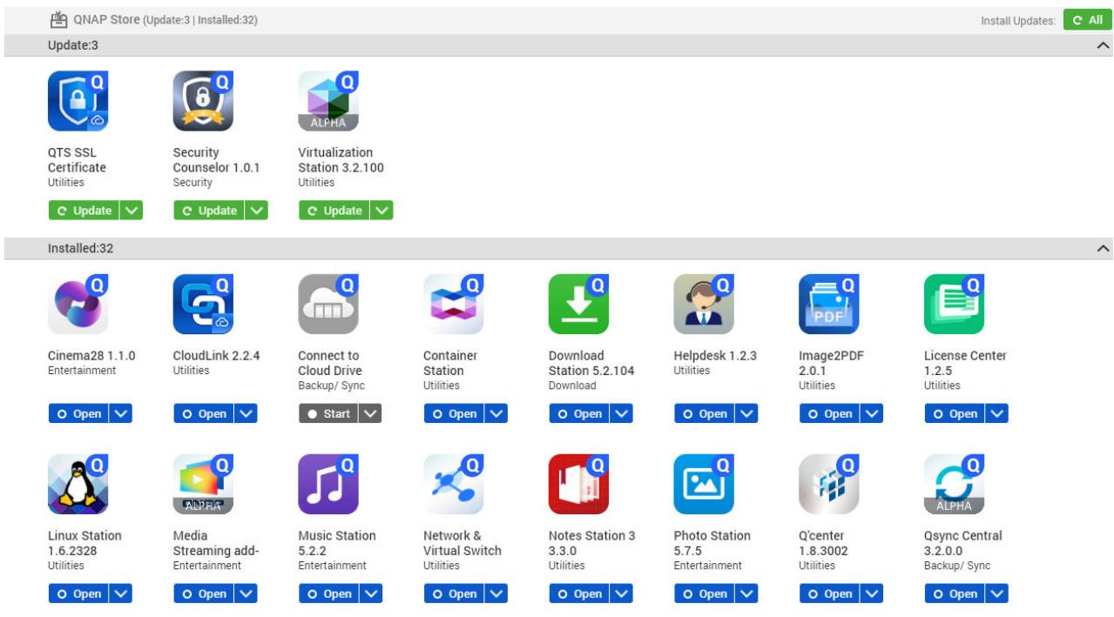Click the Cinema28 app icon

click(x=78, y=305)
